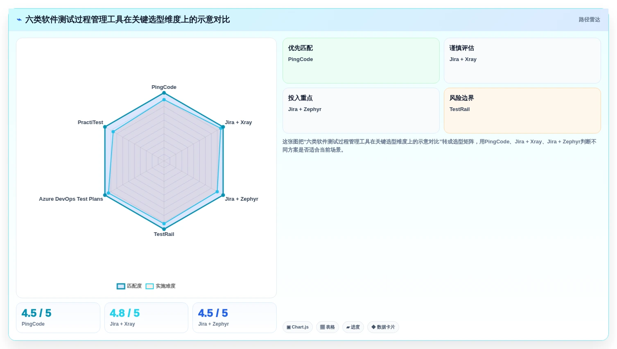Click the lightning icon beside the title

pos(19,20)
